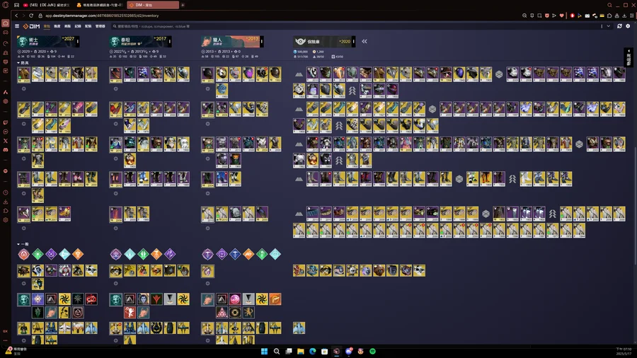This screenshot has height=358, width=637.
Task: Select Hunter's equipped subclass diamond
Action: (207, 254)
